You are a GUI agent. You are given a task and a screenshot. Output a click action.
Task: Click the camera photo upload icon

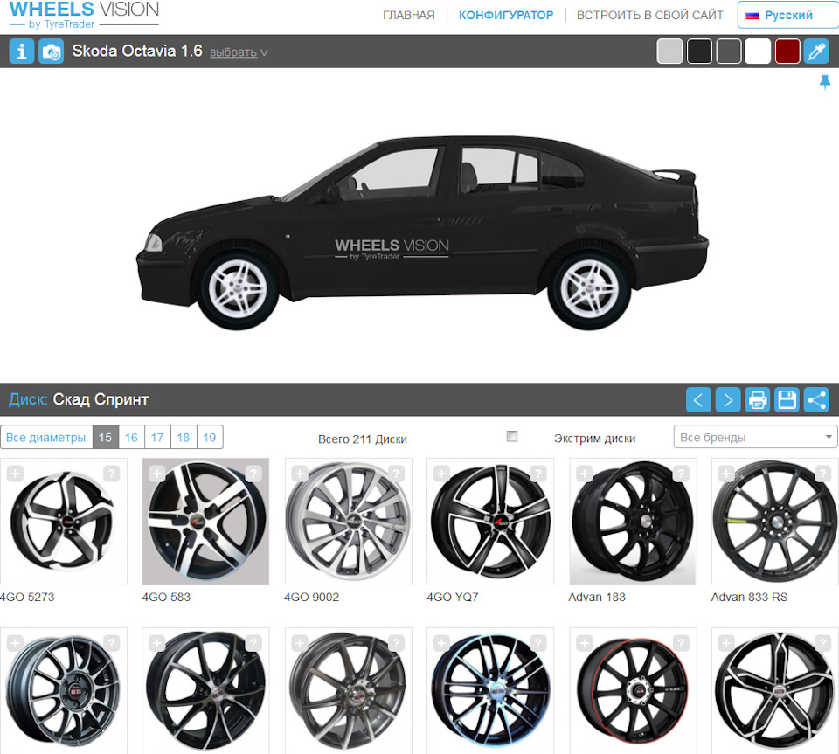click(52, 52)
